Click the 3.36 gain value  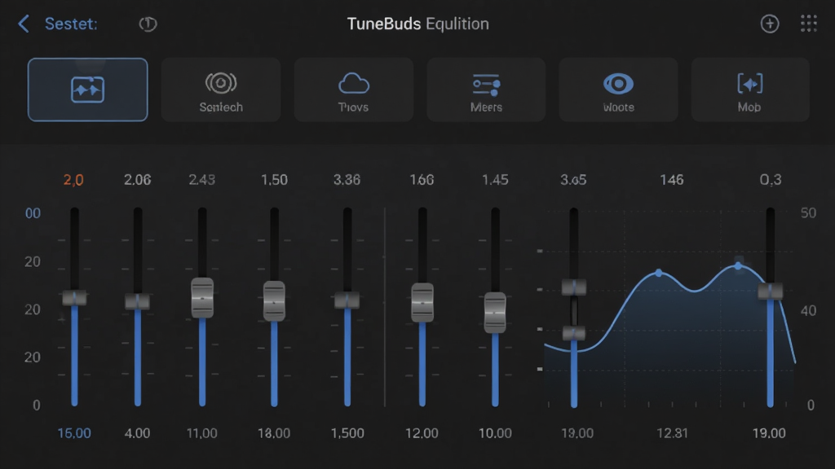coord(347,180)
